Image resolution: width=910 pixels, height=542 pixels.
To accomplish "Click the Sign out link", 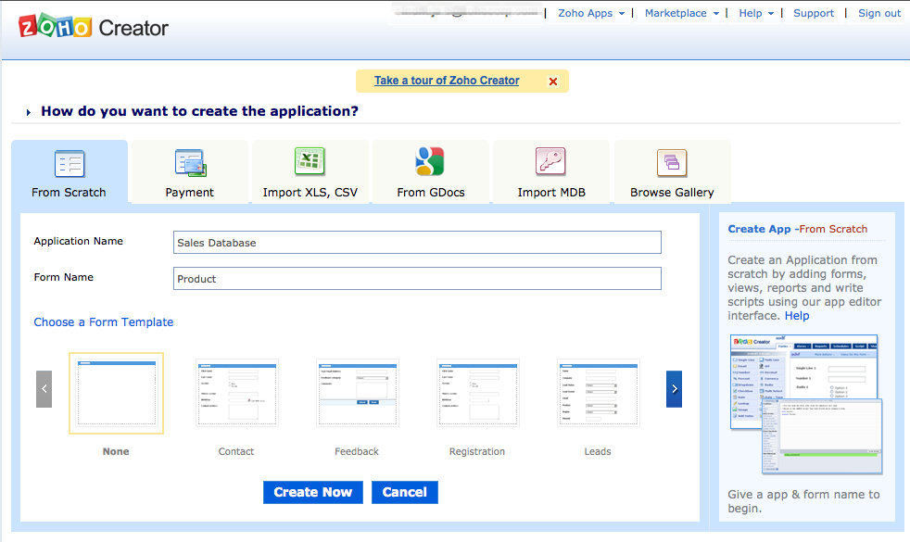I will tap(879, 13).
